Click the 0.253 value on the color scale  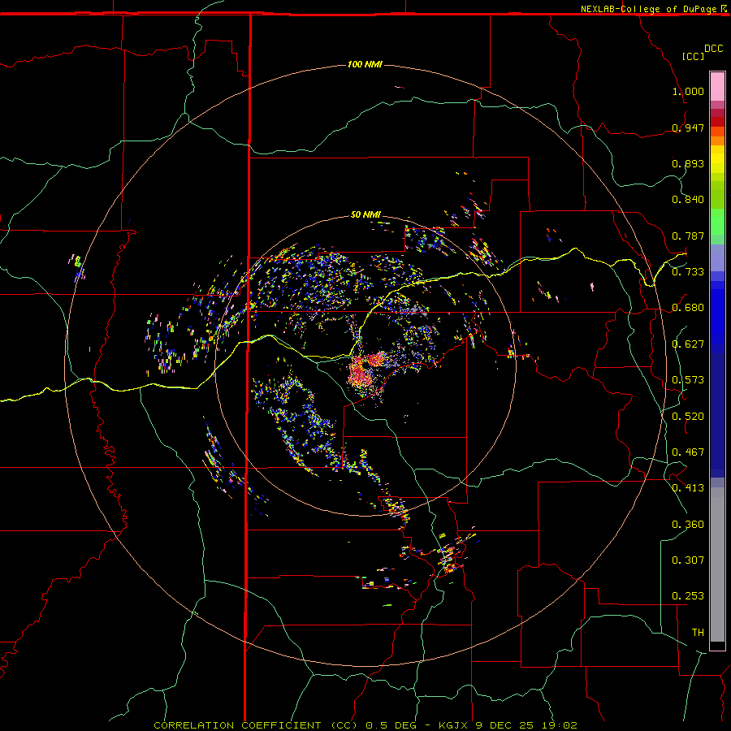pyautogui.click(x=688, y=596)
